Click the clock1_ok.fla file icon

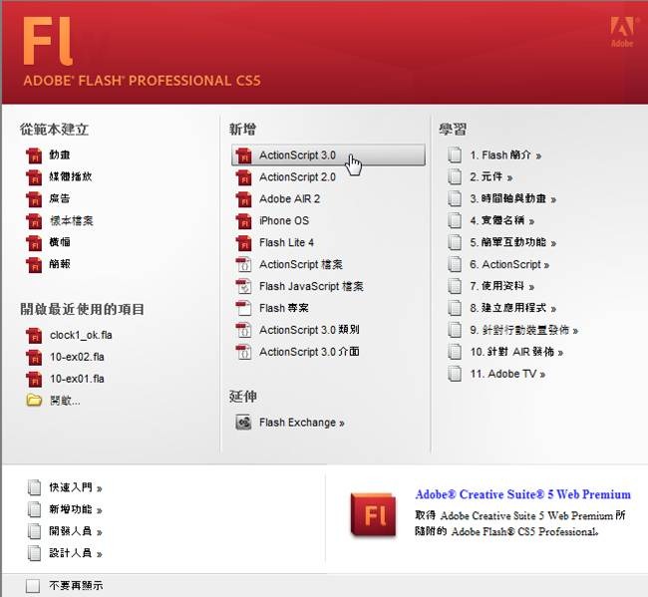(34, 336)
